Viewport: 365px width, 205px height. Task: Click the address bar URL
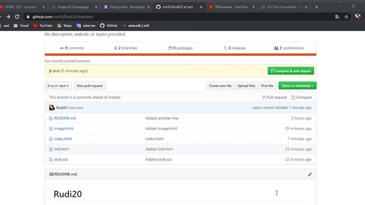coord(63,17)
